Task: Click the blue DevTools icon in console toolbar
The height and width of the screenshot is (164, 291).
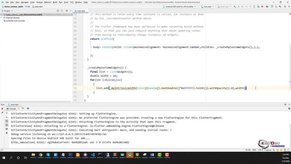Action: (28, 108)
